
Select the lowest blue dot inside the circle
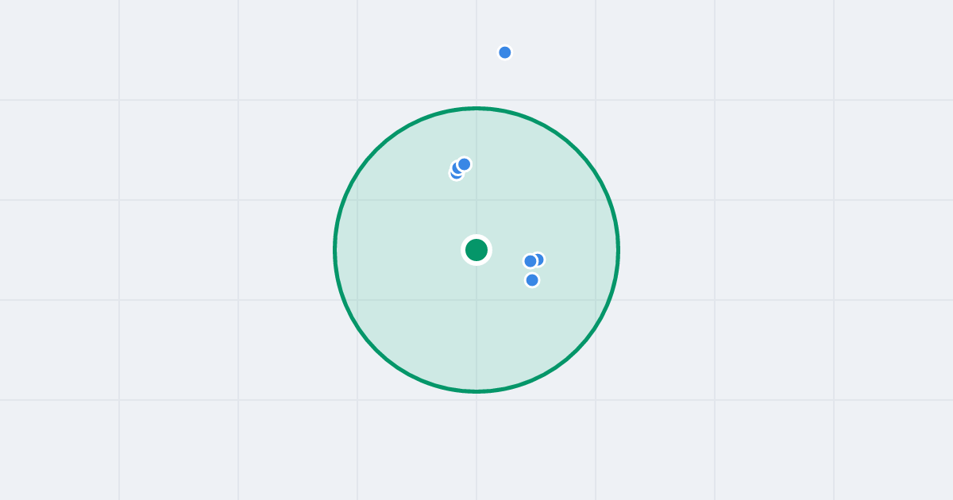532,280
